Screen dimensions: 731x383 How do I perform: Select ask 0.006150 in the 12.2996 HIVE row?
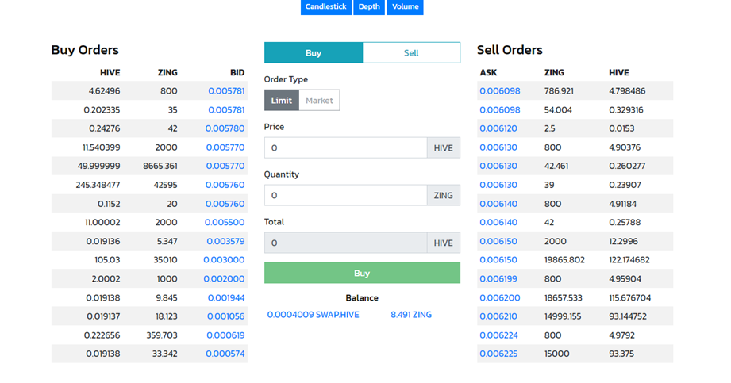498,241
